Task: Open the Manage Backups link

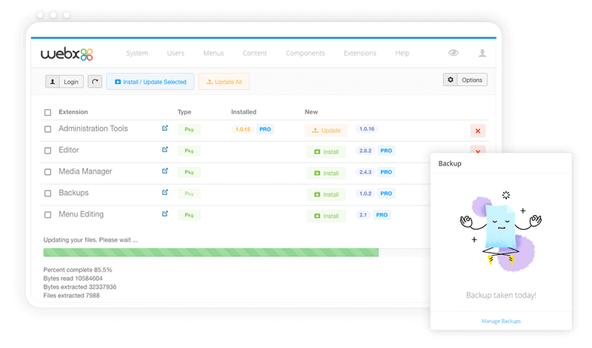Action: (501, 321)
